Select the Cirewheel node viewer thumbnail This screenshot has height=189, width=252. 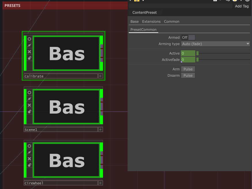[x=67, y=160]
